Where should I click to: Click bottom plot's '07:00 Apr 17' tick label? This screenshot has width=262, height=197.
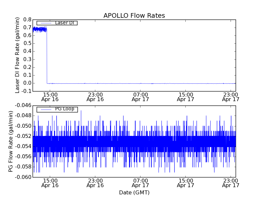(140, 183)
